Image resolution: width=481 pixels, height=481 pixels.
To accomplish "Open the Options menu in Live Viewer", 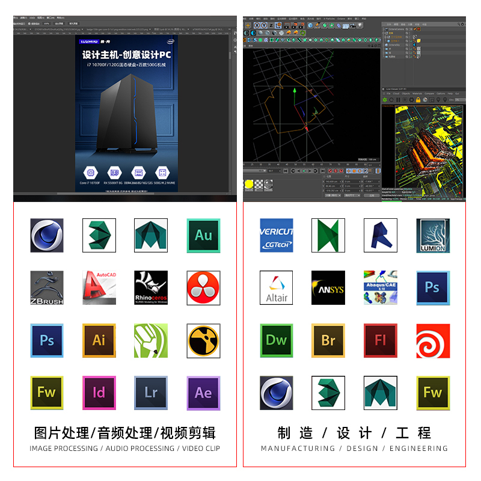I will coord(441,94).
